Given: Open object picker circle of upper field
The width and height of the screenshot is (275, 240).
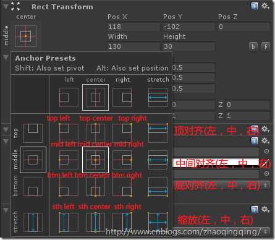Looking at the screenshot, I should click(266, 152).
